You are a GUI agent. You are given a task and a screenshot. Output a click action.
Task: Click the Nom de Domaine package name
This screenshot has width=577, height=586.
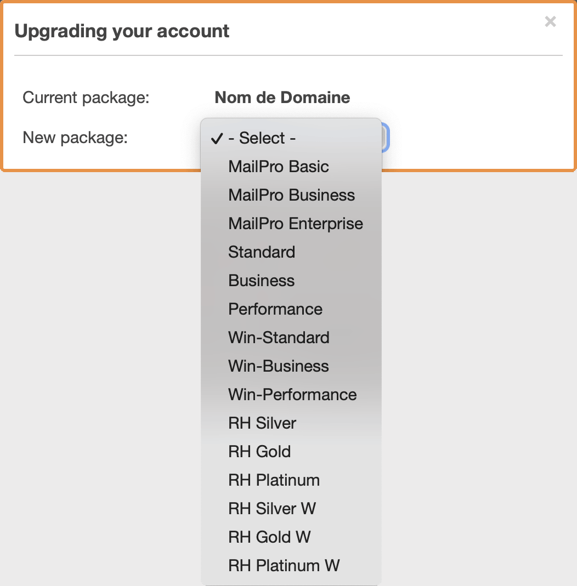282,98
